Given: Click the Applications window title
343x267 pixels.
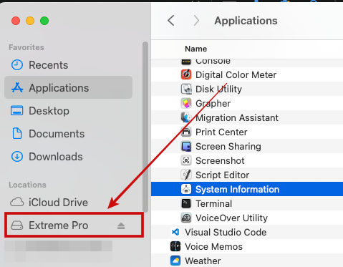Looking at the screenshot, I should tap(246, 21).
